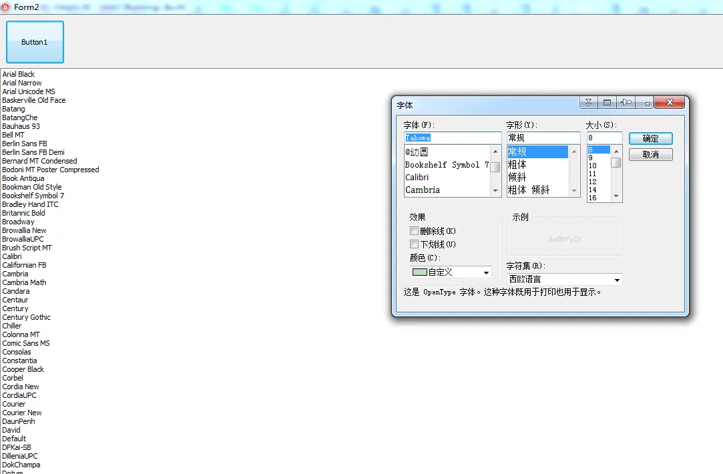Screen dimensions: 723x474
Task: Click the double-down-arrow roll-up title bar icon
Action: tap(588, 102)
